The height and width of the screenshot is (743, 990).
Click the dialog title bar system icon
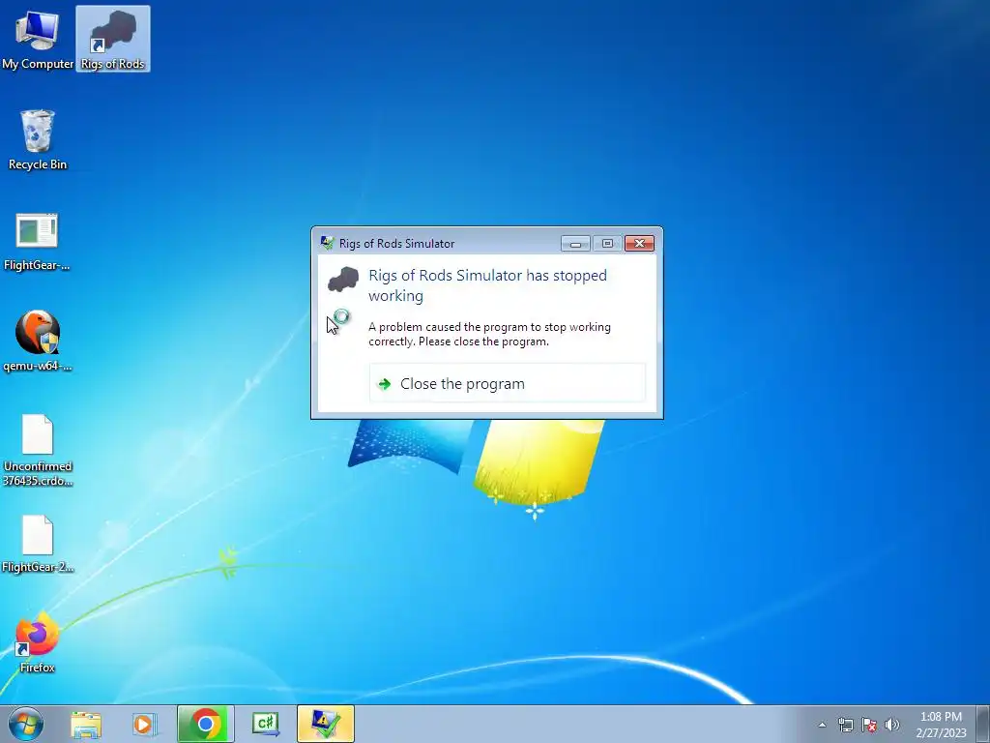pos(327,243)
